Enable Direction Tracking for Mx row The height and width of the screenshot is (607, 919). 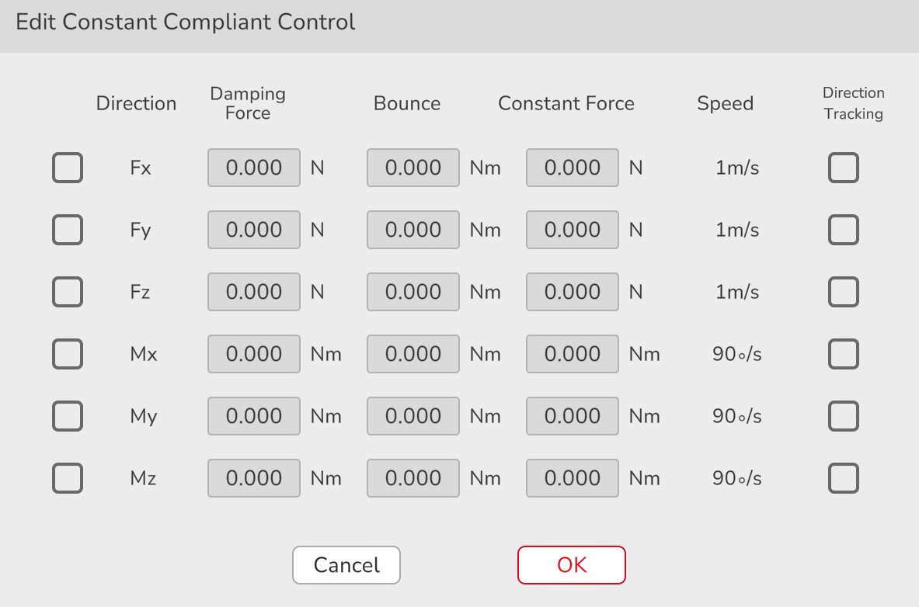pos(844,354)
